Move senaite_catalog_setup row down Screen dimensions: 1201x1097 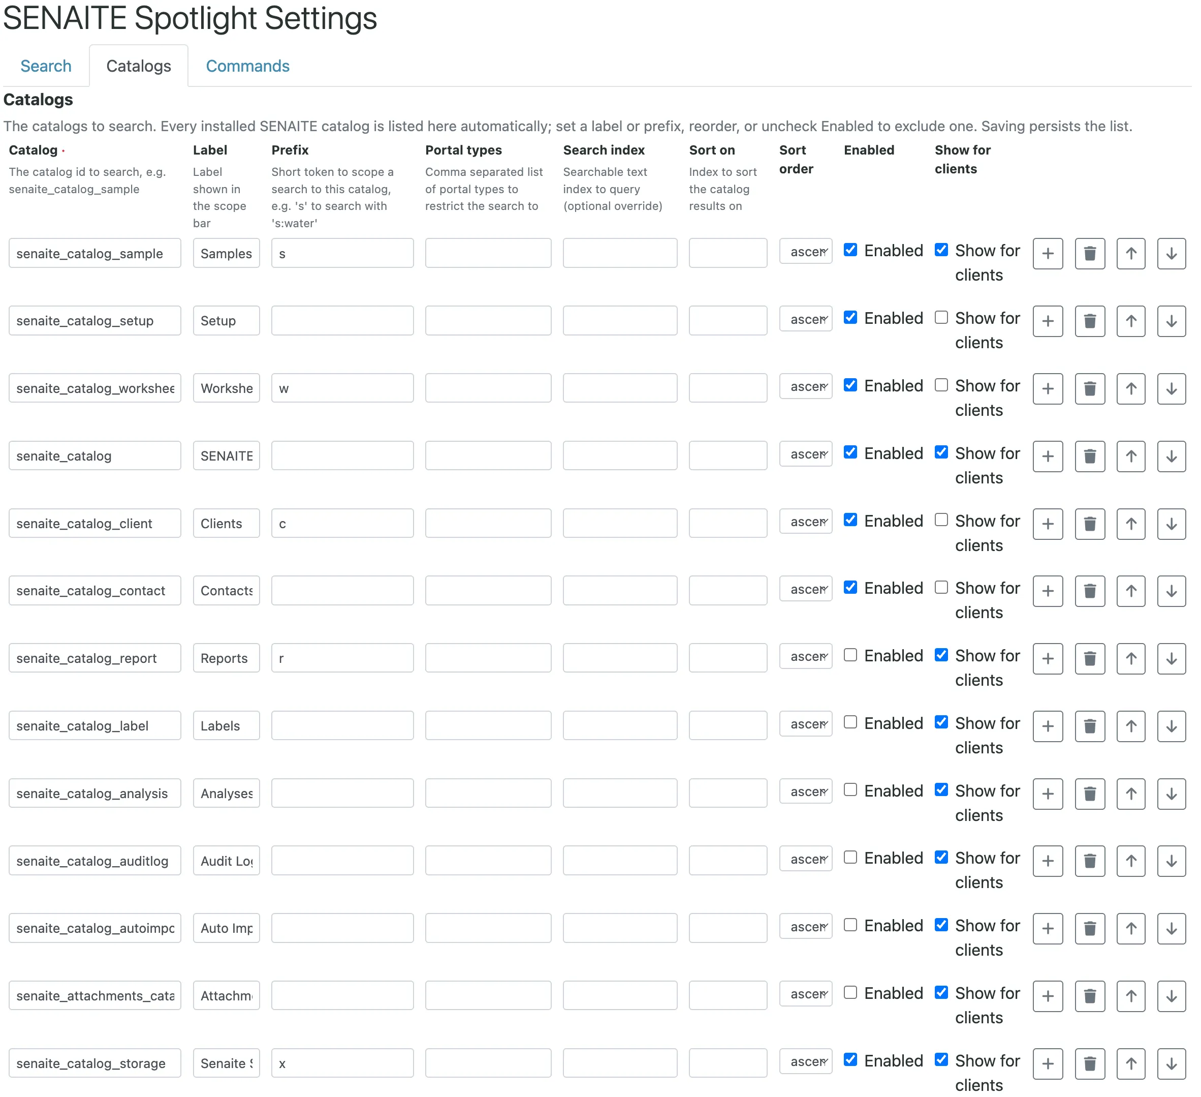click(x=1171, y=321)
